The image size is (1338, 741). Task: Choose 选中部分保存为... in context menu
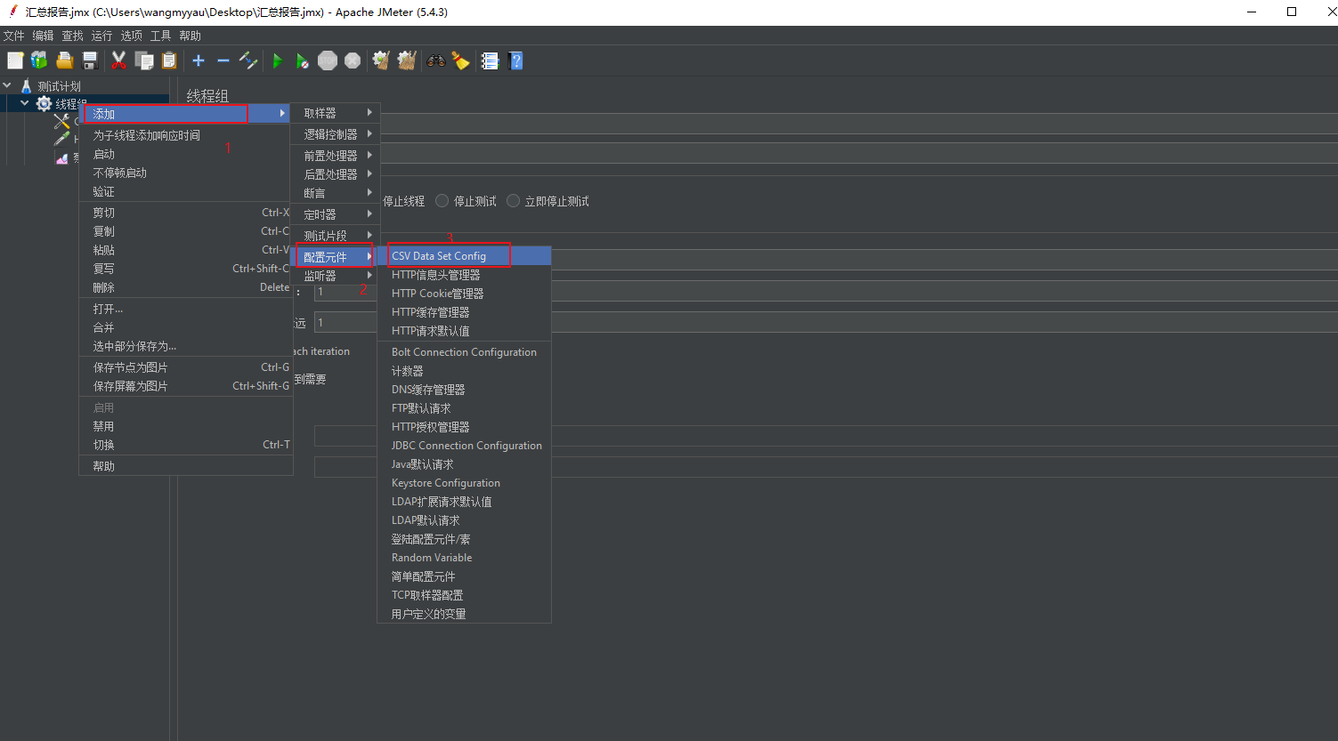tap(186, 346)
